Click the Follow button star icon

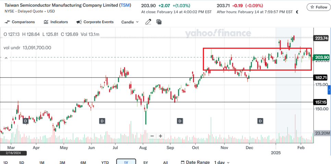pyautogui.click(x=312, y=7)
